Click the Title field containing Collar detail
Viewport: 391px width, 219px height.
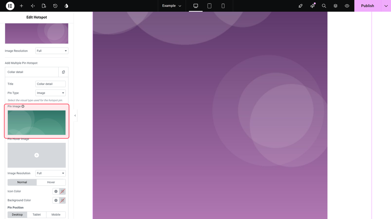pos(51,84)
